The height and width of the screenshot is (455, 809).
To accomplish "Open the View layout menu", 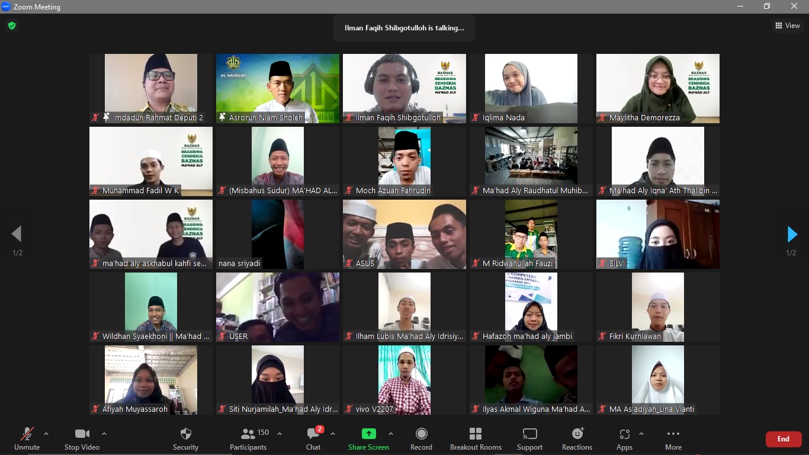I will pyautogui.click(x=787, y=25).
